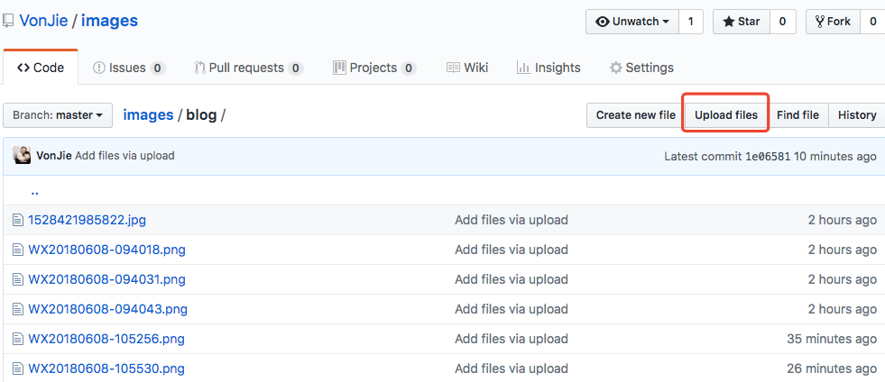Open commit message for WX20180608-105530.png row
Viewport: 885px width, 382px height.
tap(512, 369)
